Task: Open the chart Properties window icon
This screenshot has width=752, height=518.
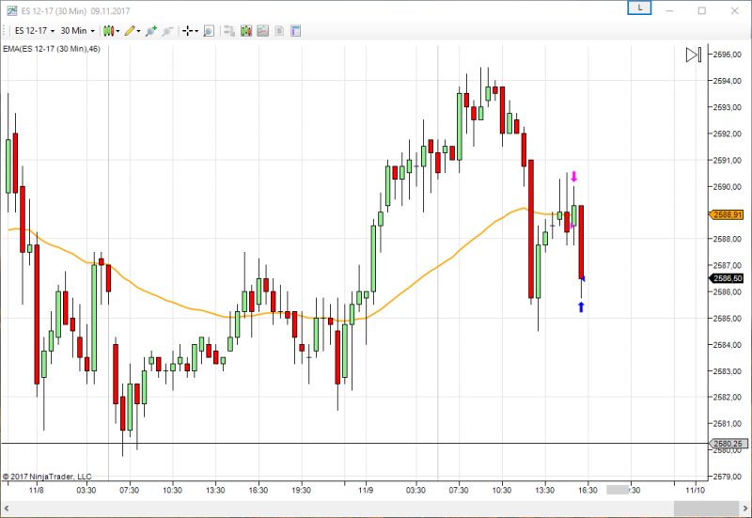Action: point(295,31)
